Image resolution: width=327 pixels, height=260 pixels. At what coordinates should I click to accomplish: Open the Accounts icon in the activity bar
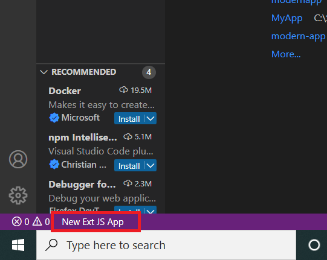click(18, 159)
